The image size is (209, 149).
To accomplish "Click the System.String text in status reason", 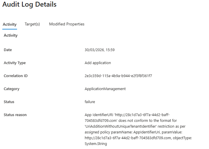I will pos(96,144).
